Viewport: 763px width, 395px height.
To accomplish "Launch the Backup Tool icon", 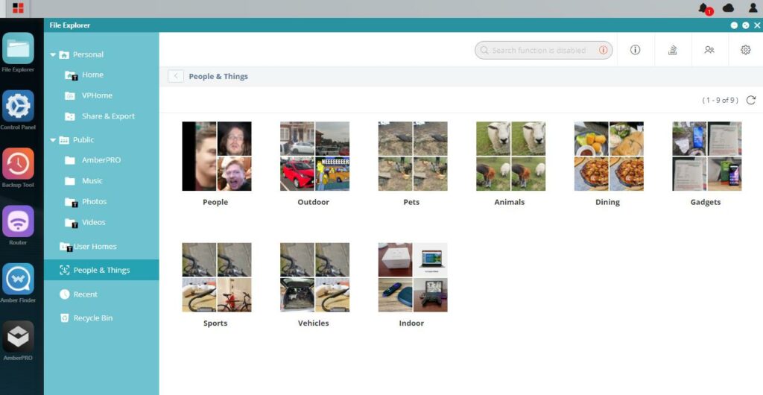I will (18, 164).
